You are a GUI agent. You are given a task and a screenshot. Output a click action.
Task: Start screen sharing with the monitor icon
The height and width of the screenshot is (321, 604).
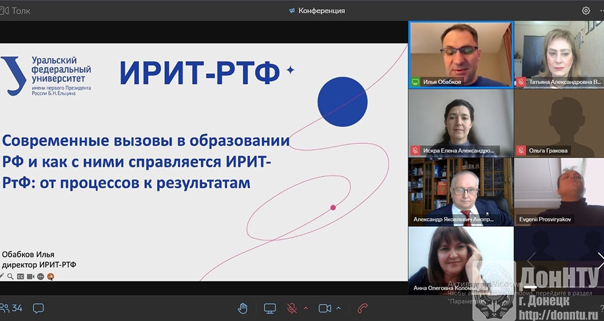coord(269,308)
